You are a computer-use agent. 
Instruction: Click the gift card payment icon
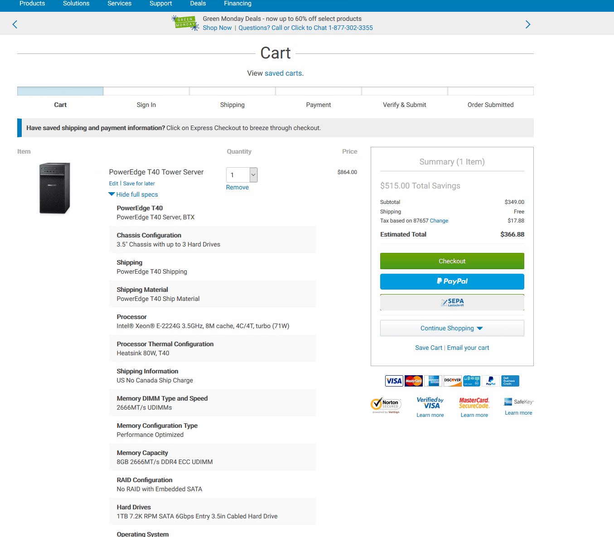(x=472, y=381)
